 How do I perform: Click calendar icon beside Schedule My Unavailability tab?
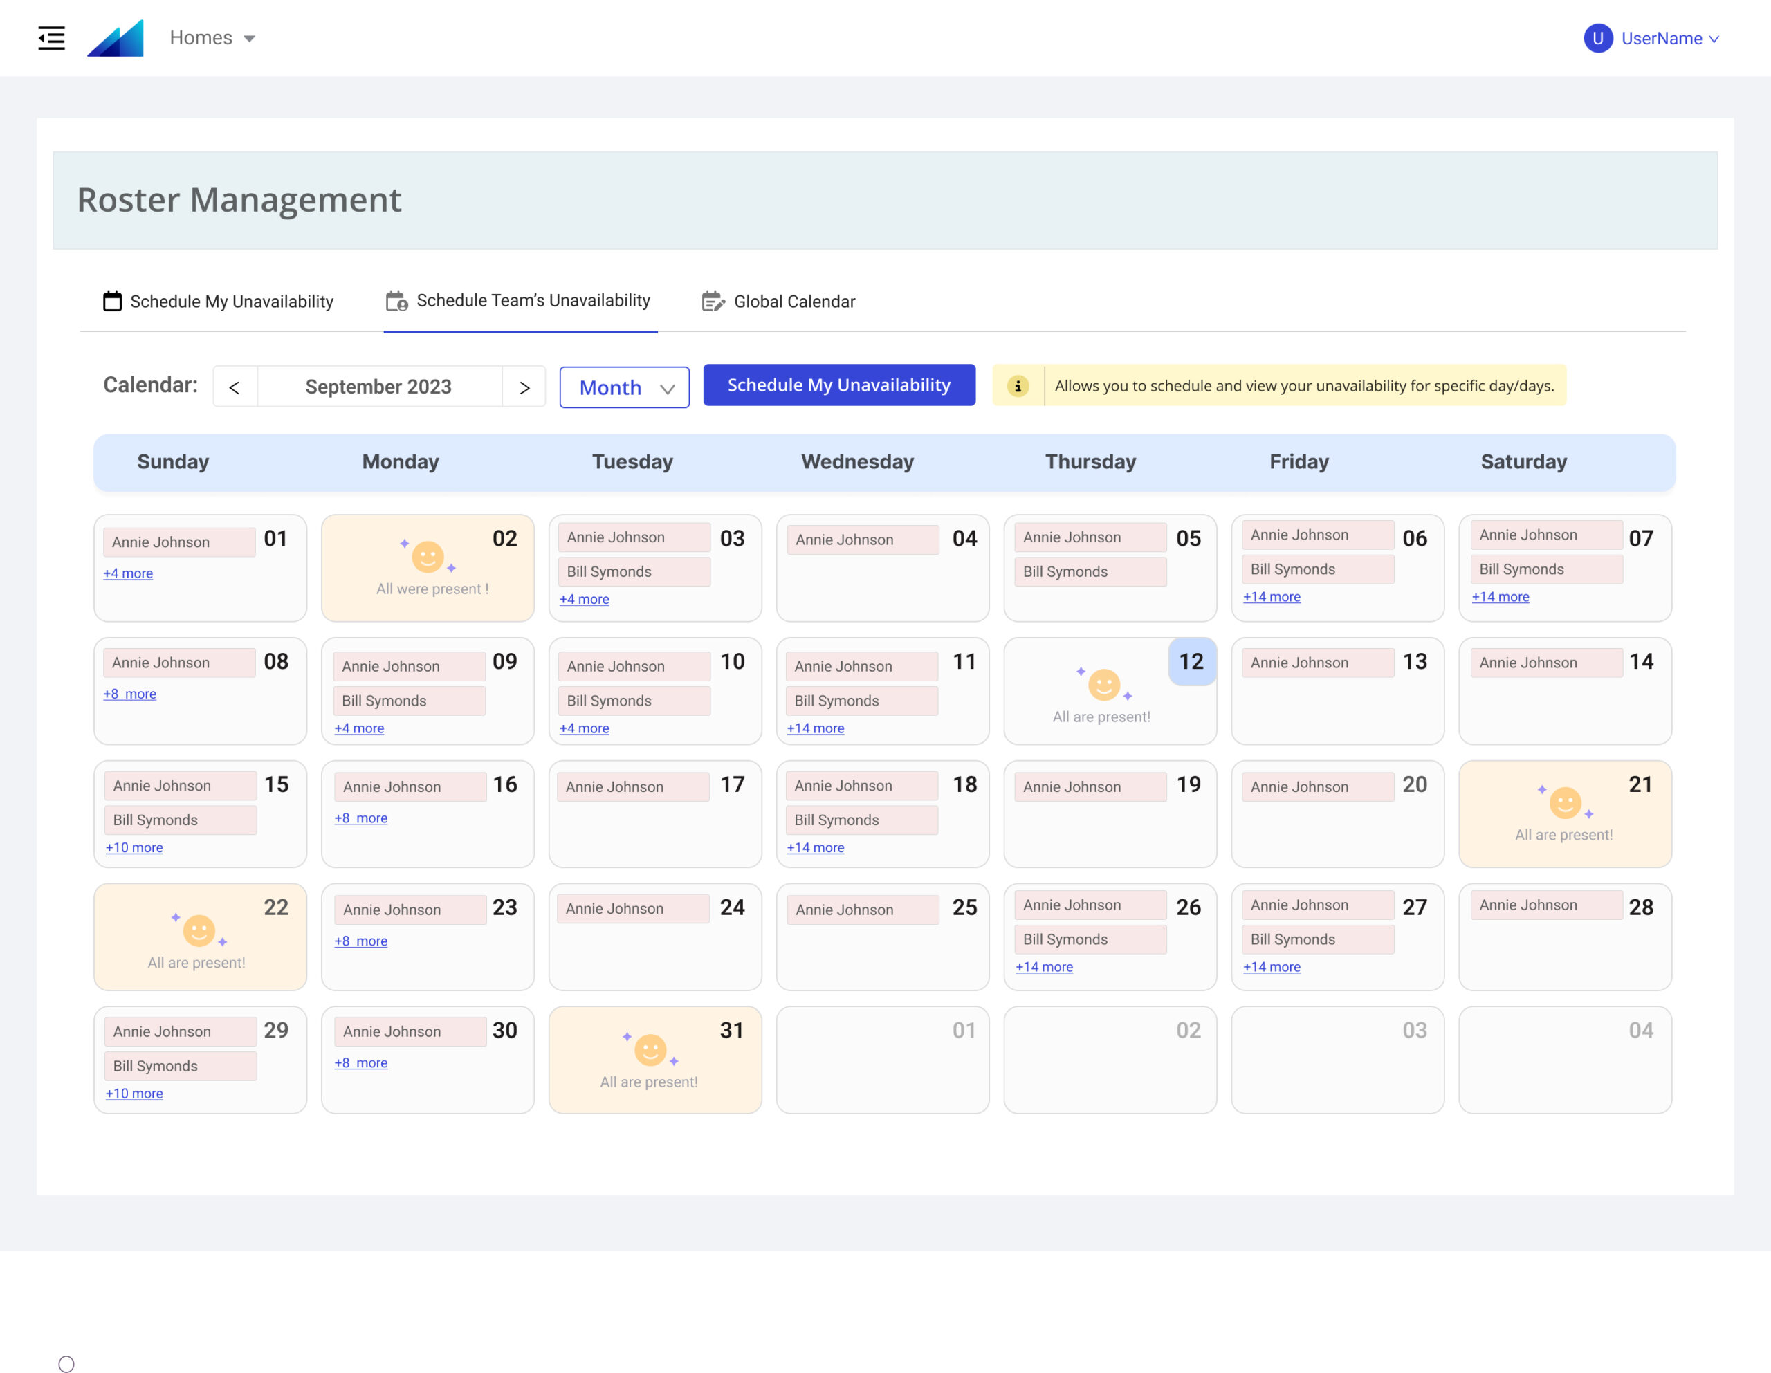click(112, 301)
